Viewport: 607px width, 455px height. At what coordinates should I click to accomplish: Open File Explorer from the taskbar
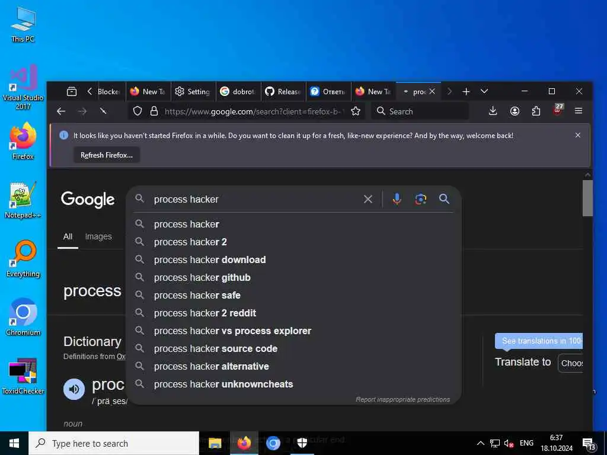[x=215, y=443]
